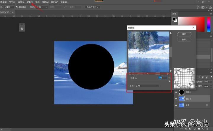Click the amount value input field showing 100

point(163,78)
